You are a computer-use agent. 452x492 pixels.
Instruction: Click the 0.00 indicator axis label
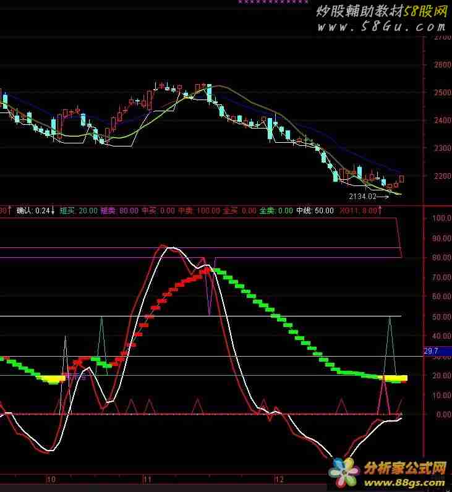[443, 415]
